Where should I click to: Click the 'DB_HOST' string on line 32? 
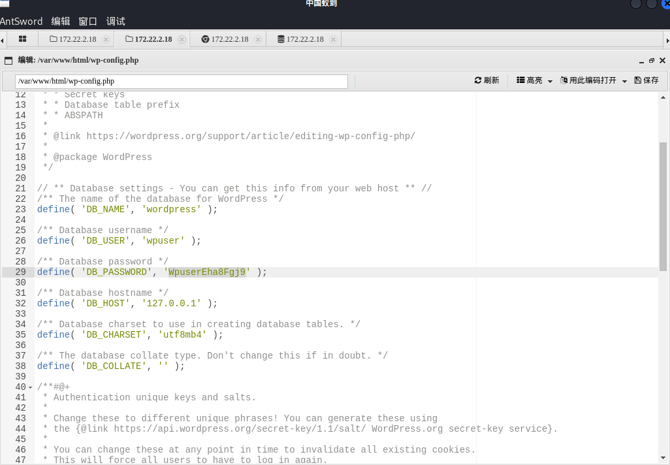[106, 304]
